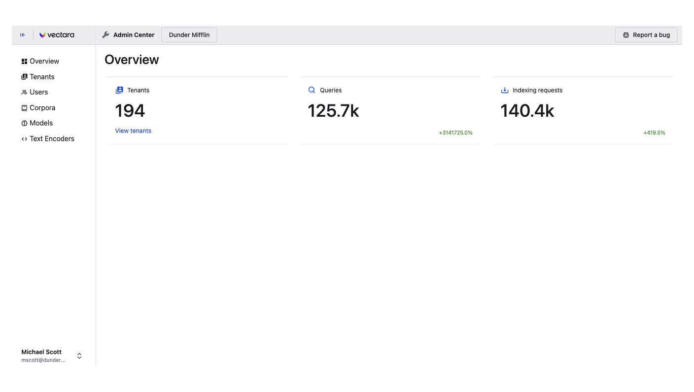Screen dimensions: 694x392
Task: Select the Michael Scott user name
Action: coord(41,352)
